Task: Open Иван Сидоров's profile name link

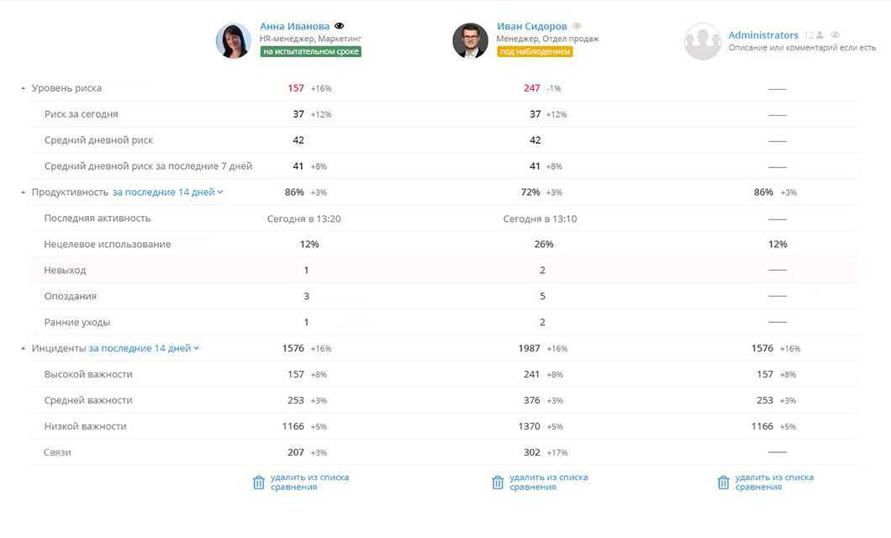Action: click(531, 26)
